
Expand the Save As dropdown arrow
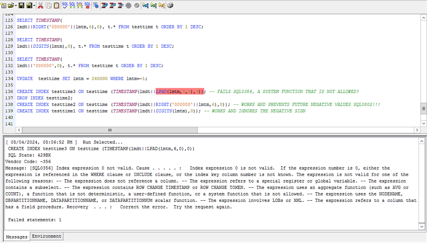(34, 6)
